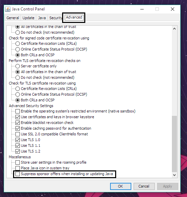Click the Java Control Panel window title
The height and width of the screenshot is (197, 187).
(28, 9)
